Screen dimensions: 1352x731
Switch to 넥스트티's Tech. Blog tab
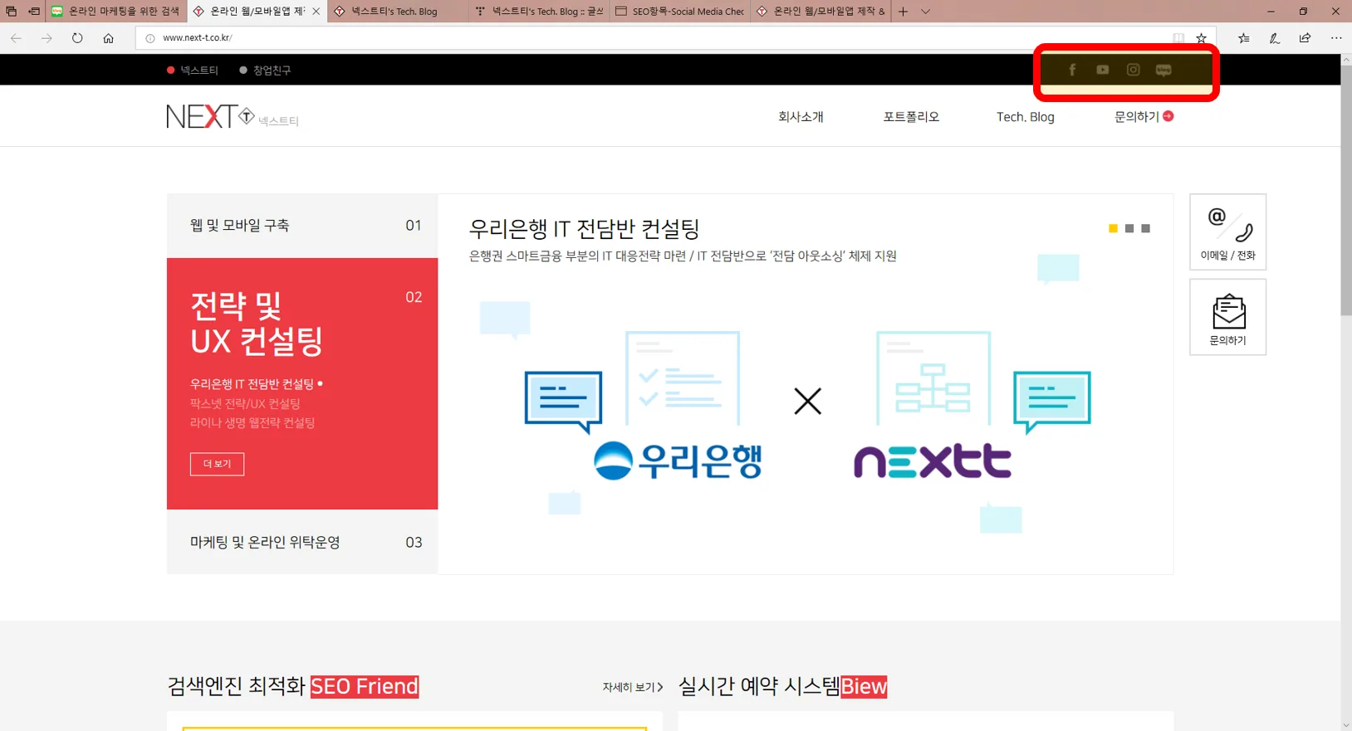[x=395, y=12]
